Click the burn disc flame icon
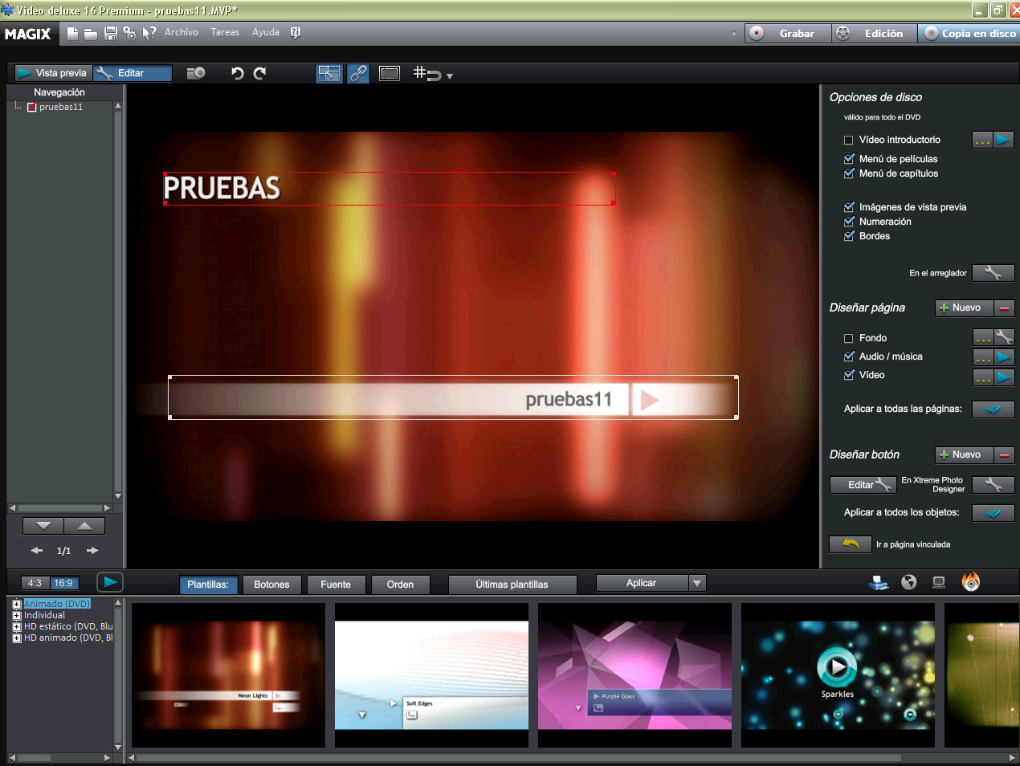 [971, 582]
